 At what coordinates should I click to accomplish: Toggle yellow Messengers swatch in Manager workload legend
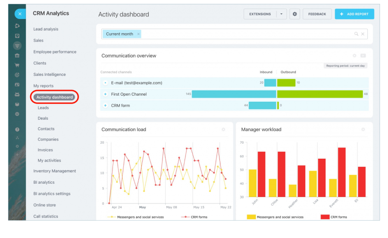(x=251, y=217)
